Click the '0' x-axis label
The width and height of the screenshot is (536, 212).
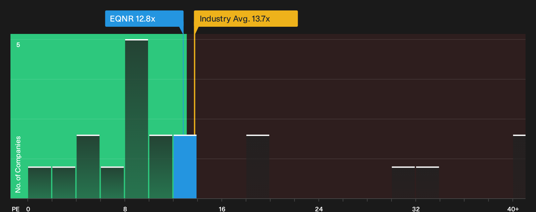click(x=28, y=209)
